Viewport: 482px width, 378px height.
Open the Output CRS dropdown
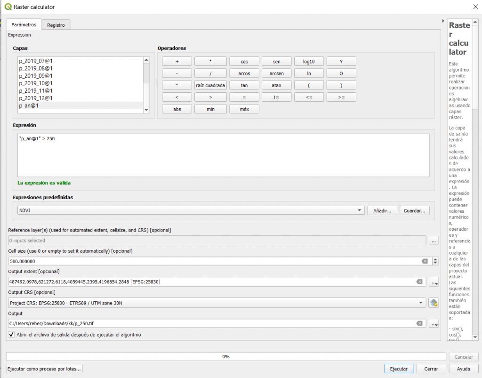click(421, 303)
